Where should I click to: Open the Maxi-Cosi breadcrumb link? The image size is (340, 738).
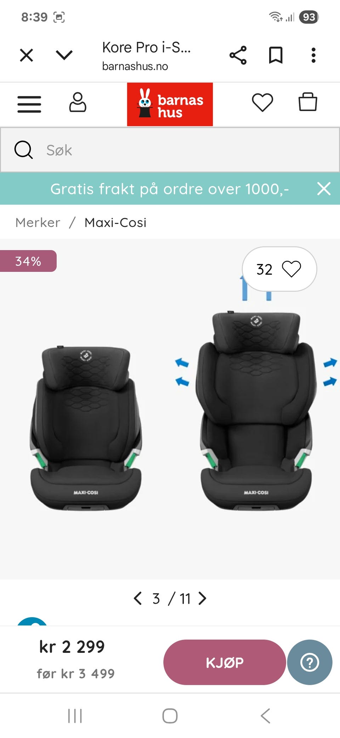pos(115,222)
